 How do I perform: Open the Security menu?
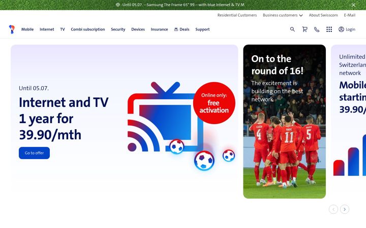point(118,29)
